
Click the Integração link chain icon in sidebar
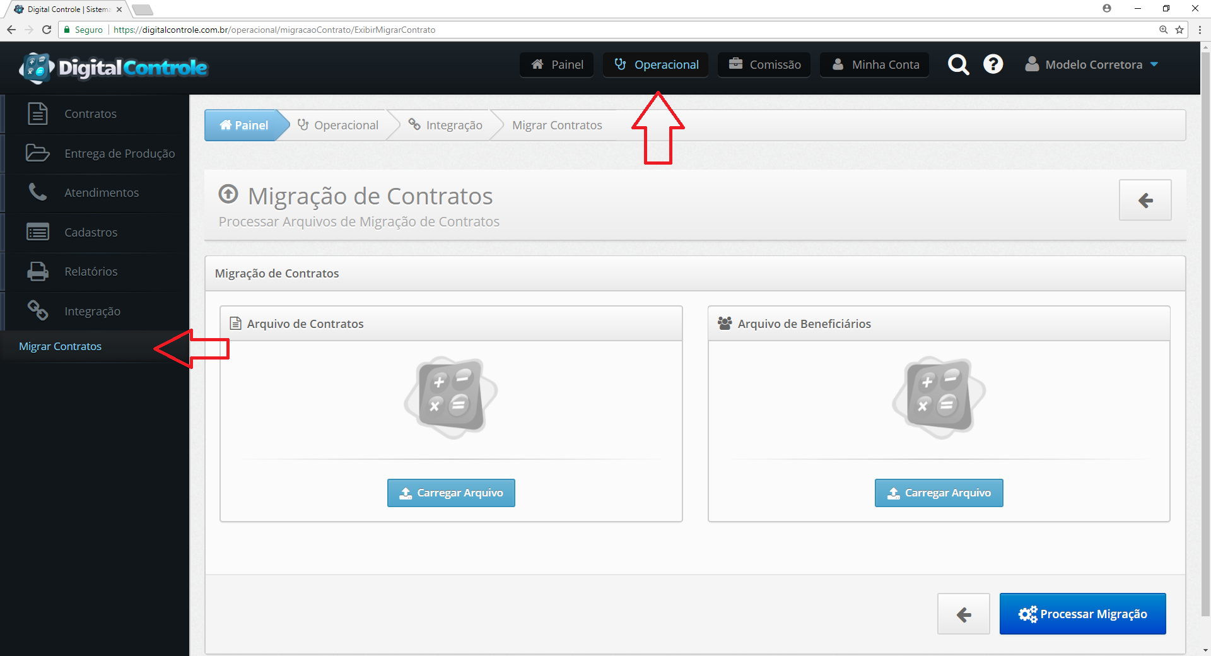38,310
